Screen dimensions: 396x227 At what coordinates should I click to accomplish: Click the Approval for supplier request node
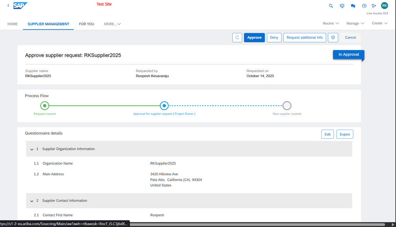click(x=164, y=106)
